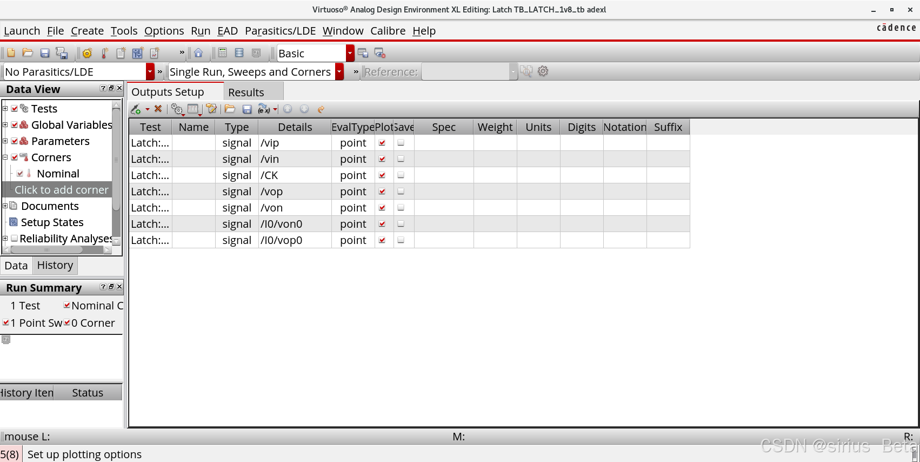The image size is (920, 462).
Task: Delete output using red X icon
Action: point(158,109)
